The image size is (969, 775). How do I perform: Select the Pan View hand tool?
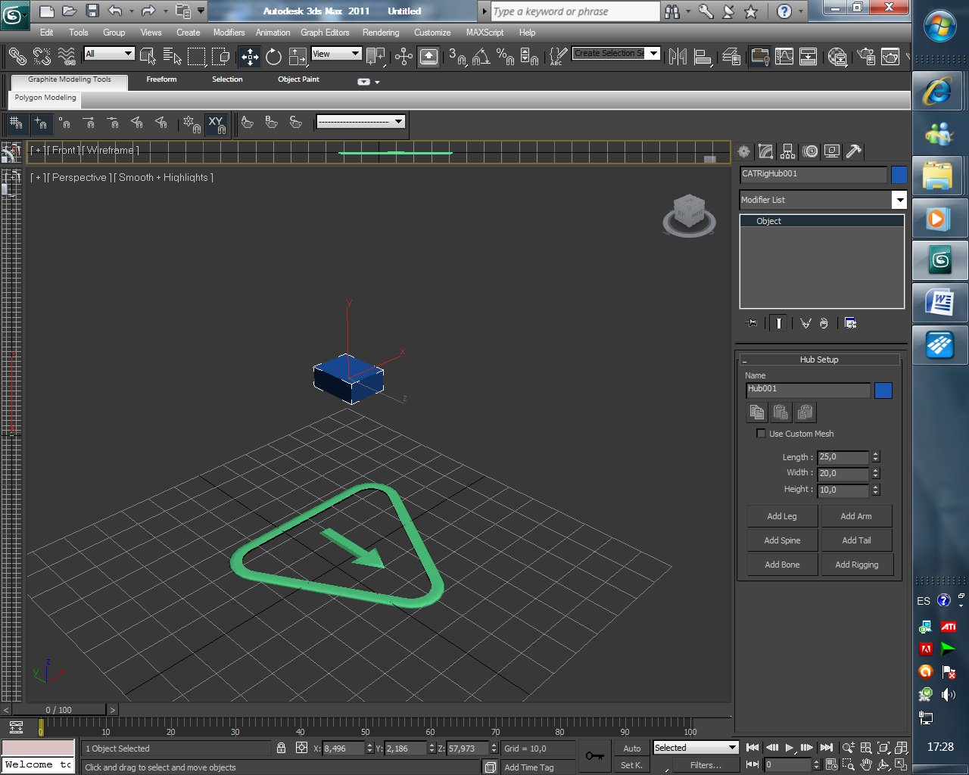pyautogui.click(x=866, y=765)
